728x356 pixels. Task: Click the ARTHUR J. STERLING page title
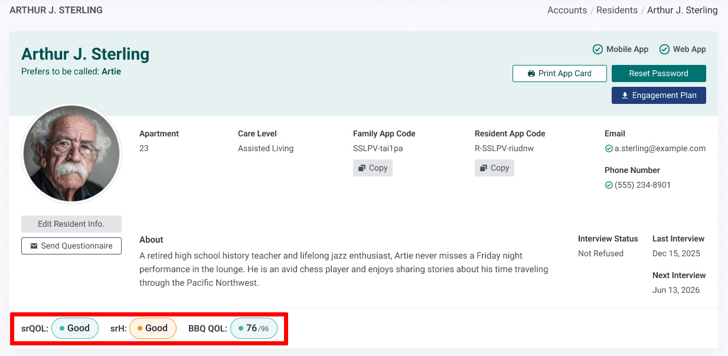click(56, 10)
